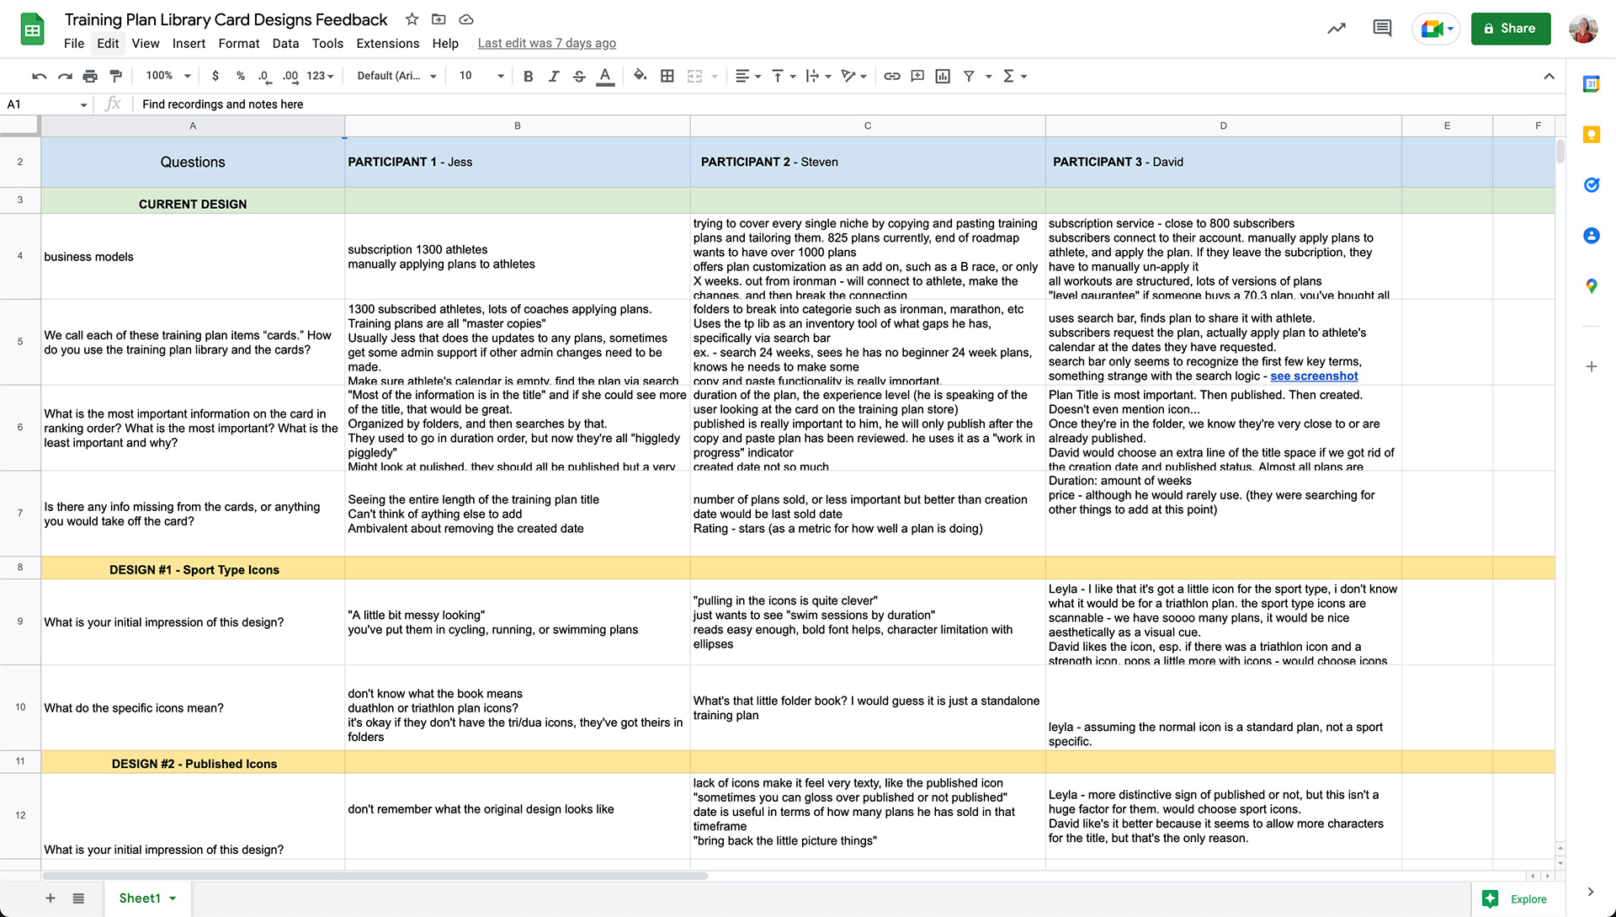1616x917 pixels.
Task: Toggle bold formatting
Action: pos(529,76)
